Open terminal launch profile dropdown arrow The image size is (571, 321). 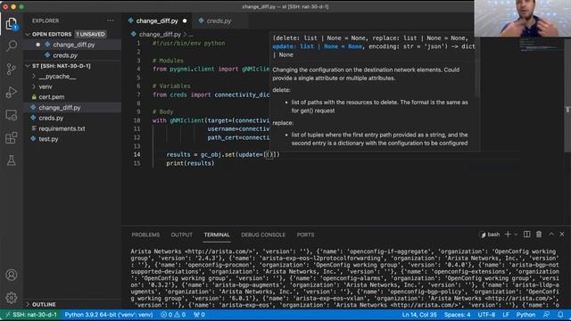[516, 235]
